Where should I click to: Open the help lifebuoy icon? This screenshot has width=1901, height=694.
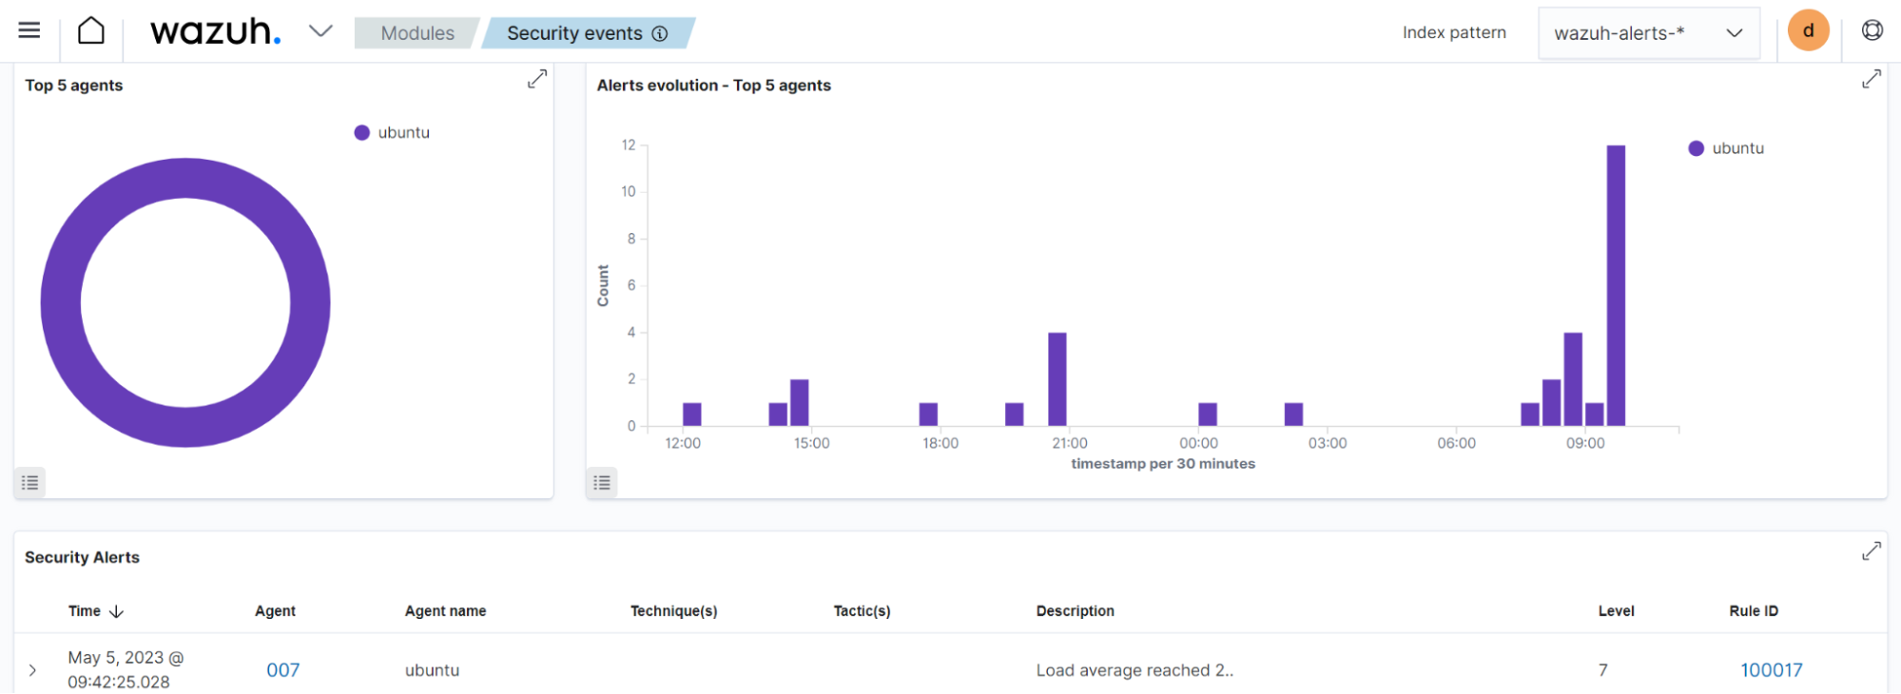(1872, 30)
